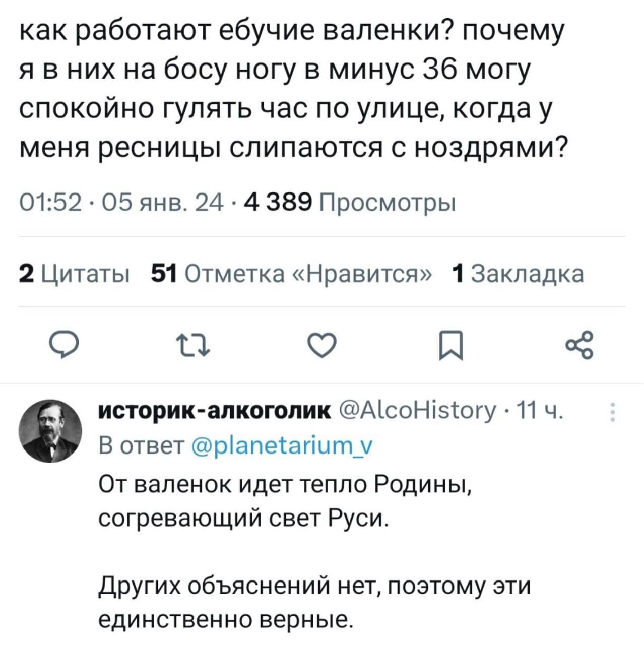Open the three-dot menu on the reply
The width and height of the screenshot is (644, 645).
tap(612, 412)
